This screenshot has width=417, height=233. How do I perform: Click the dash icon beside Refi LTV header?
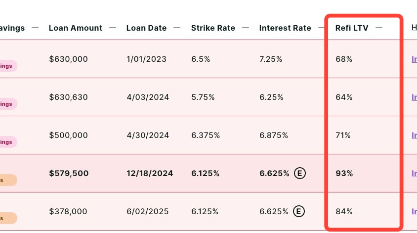point(379,28)
